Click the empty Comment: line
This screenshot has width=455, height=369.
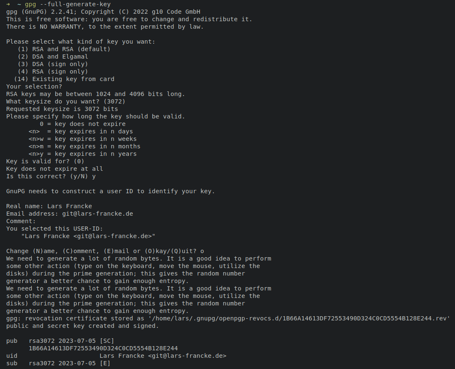[x=21, y=221]
